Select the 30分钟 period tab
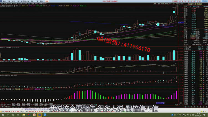 coord(20,4)
